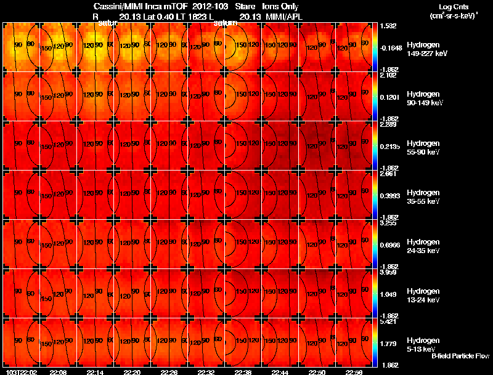Click the '22:50' time axis label
Viewport: 493px width, 375px height.
click(x=317, y=372)
